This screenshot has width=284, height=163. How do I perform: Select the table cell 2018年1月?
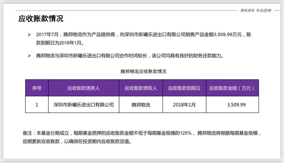[184, 104]
